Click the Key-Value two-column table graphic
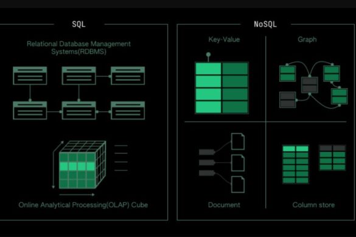 (x=222, y=88)
